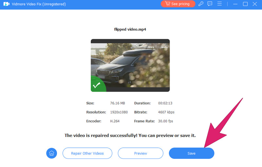Click the 00:02:13 duration value
This screenshot has height=167, width=262.
click(165, 103)
